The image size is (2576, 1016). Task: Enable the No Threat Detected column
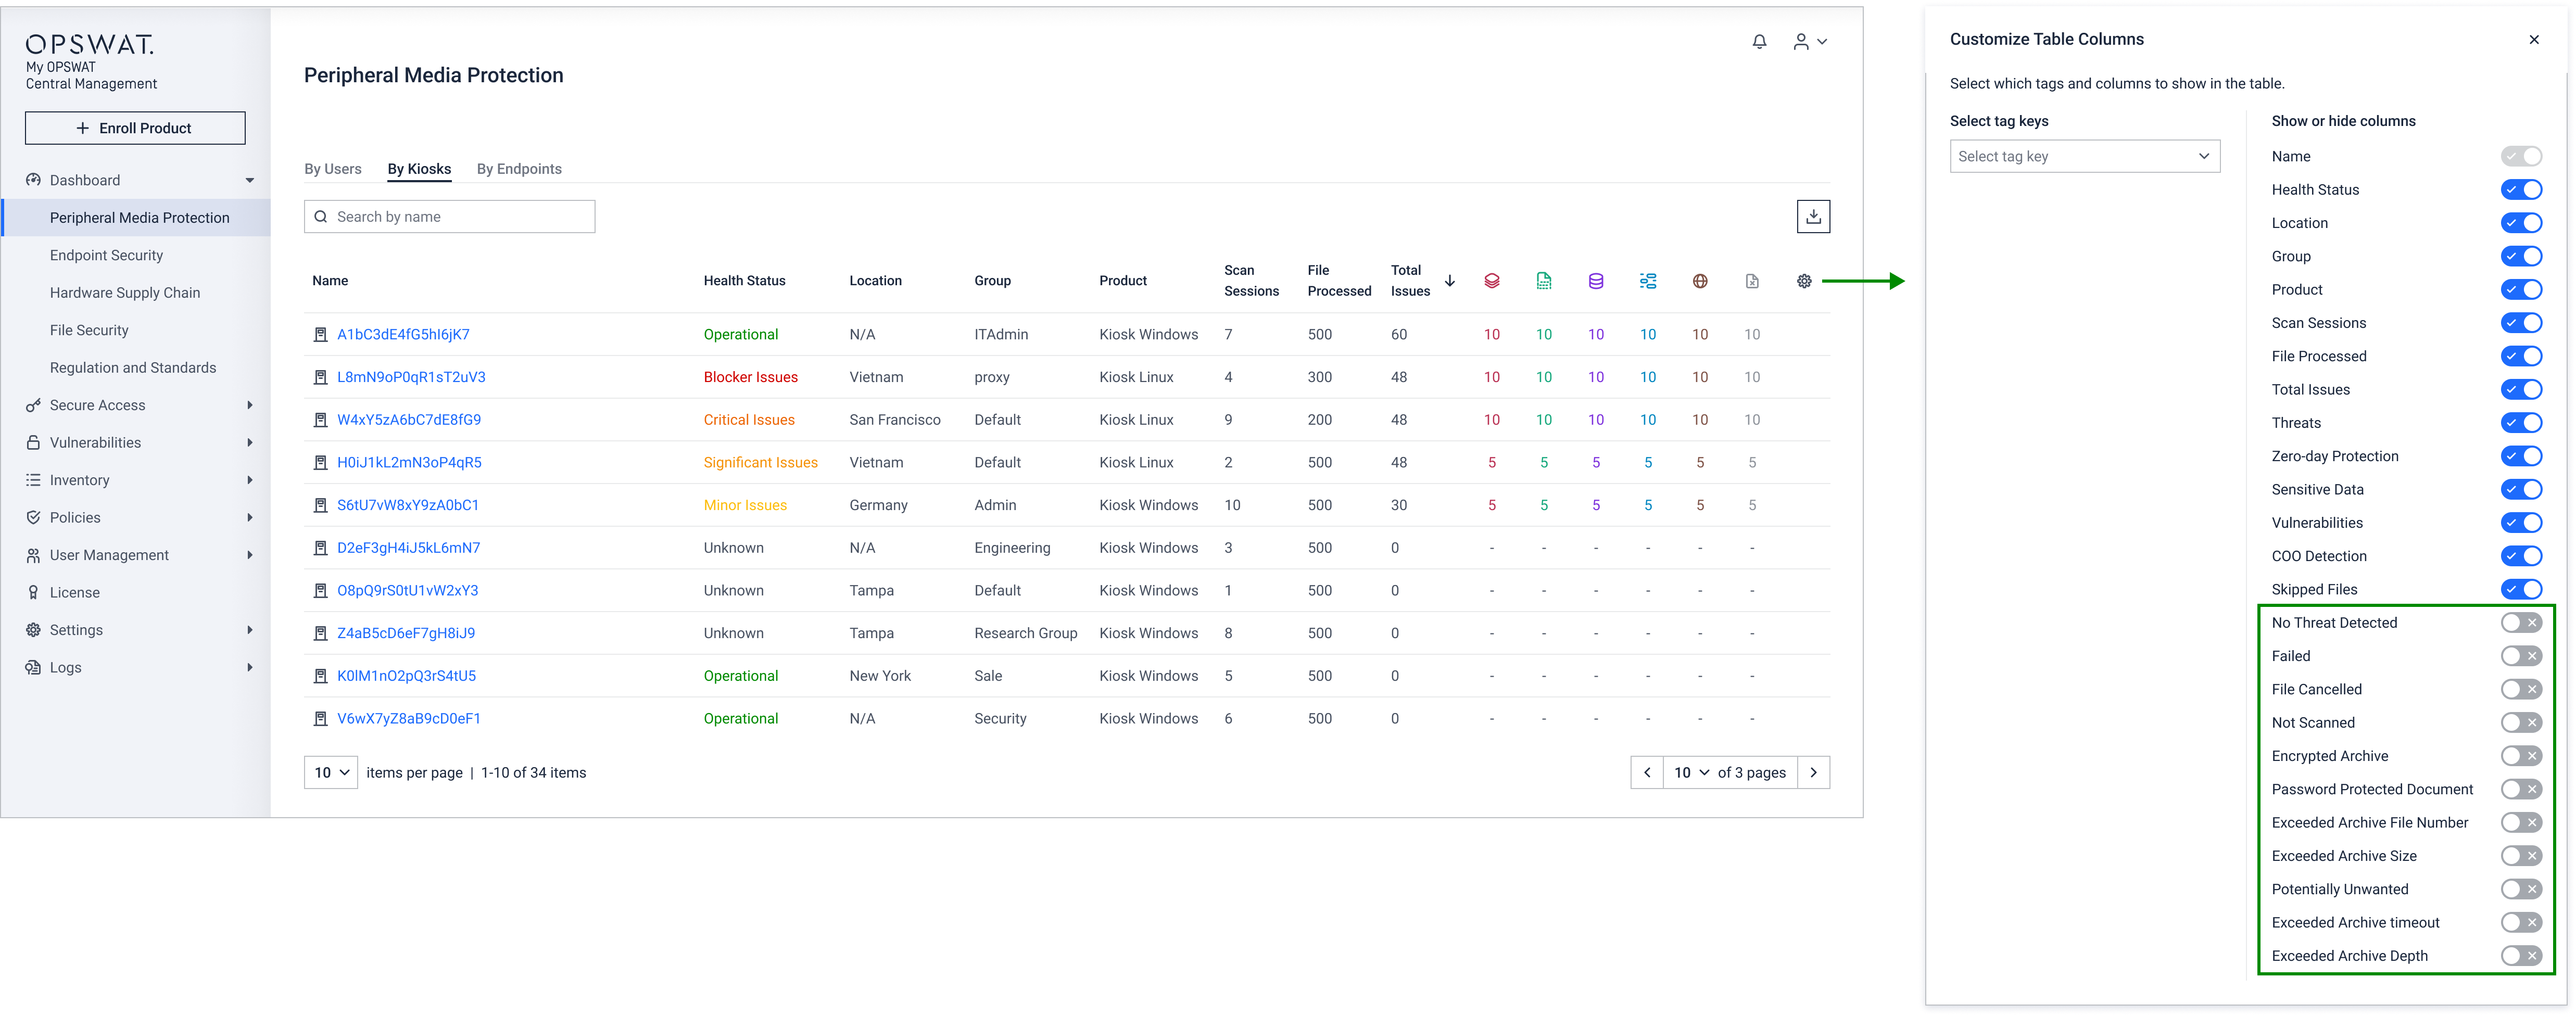(2520, 623)
